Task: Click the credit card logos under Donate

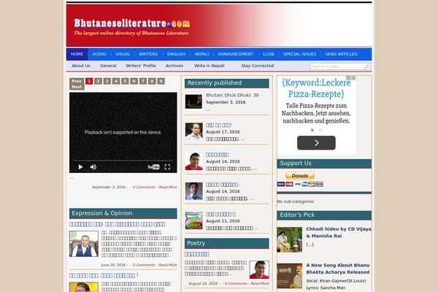Action: click(x=300, y=184)
